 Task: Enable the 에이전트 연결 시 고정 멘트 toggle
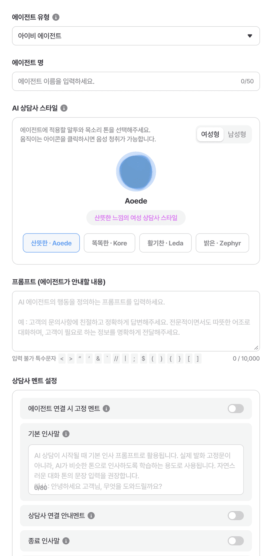[236, 409]
